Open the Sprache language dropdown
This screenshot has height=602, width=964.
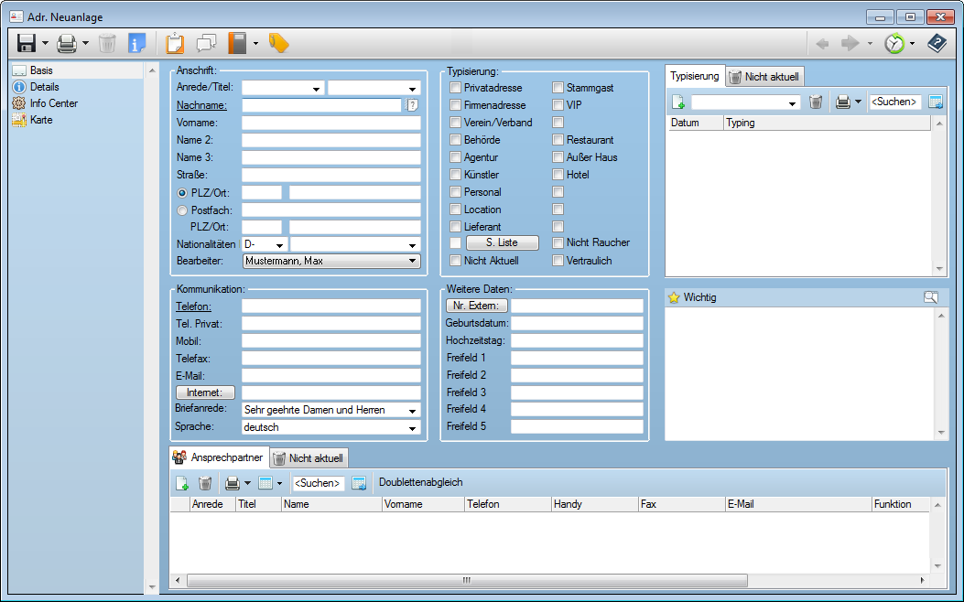point(412,427)
